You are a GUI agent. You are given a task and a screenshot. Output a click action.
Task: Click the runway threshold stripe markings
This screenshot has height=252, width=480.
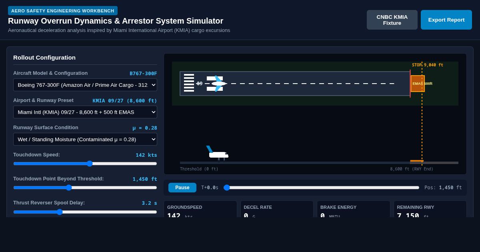click(189, 83)
